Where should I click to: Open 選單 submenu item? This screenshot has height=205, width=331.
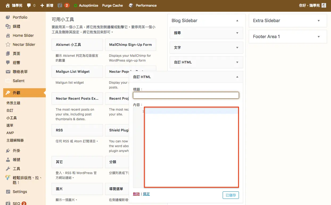10,125
